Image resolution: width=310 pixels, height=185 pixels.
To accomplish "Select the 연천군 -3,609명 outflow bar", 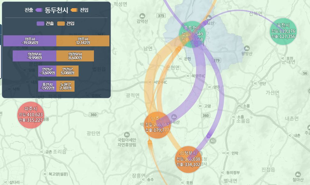I will pyautogui.click(x=47, y=71).
